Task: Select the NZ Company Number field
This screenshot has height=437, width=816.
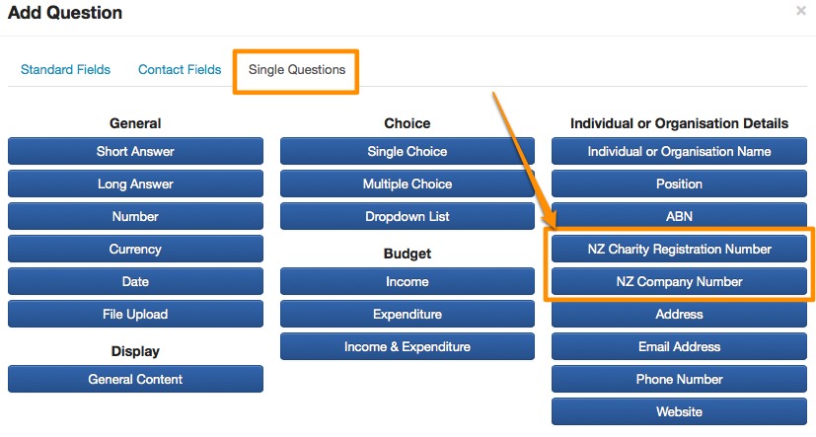Action: tap(679, 282)
